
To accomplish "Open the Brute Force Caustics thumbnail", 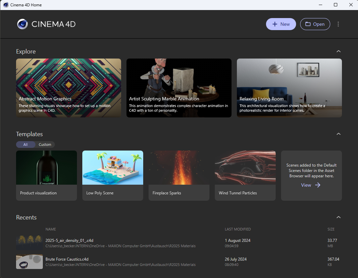I will coord(29,262).
